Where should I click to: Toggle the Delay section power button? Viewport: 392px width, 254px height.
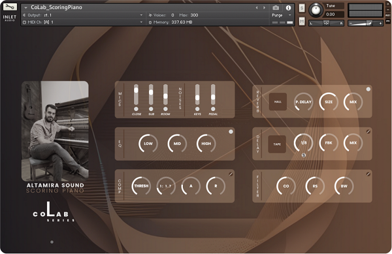pyautogui.click(x=368, y=132)
